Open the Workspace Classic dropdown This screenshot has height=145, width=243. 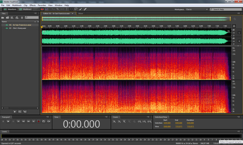pos(197,9)
